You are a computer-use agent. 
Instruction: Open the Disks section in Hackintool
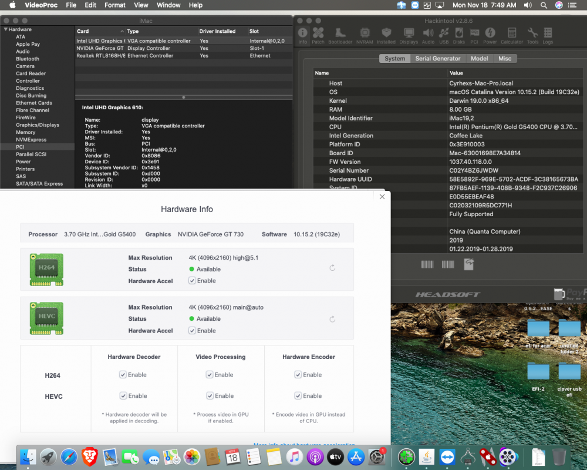(458, 36)
